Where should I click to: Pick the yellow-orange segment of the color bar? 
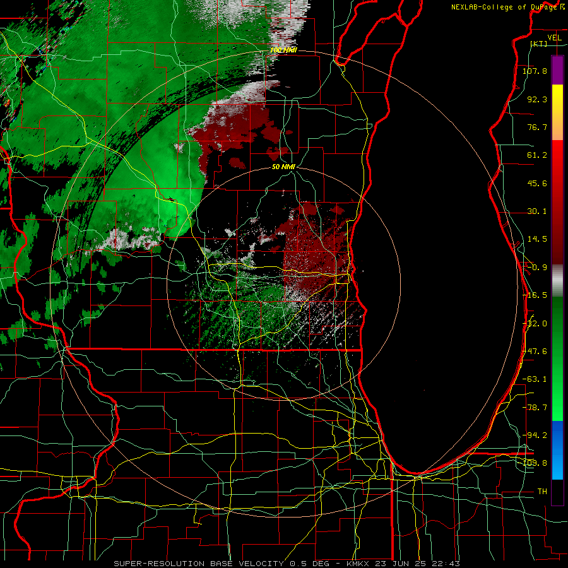(557, 112)
